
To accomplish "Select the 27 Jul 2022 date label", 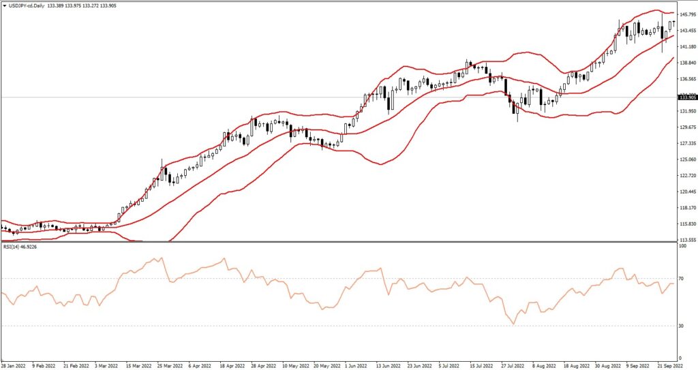I will coord(510,365).
